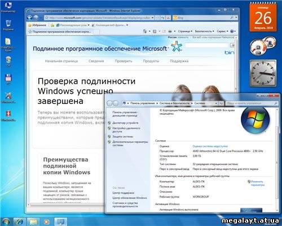Screen dimensions: 282x226
Task: Open the Компьютер desktop icon
Action: pyautogui.click(x=8, y=7)
